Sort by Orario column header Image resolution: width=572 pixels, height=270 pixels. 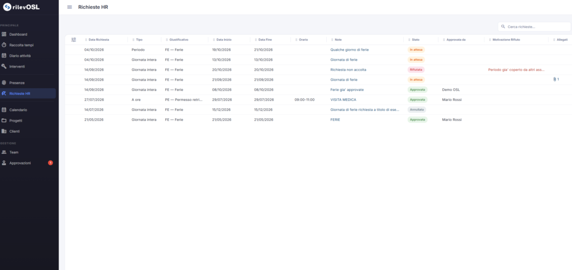pos(303,40)
